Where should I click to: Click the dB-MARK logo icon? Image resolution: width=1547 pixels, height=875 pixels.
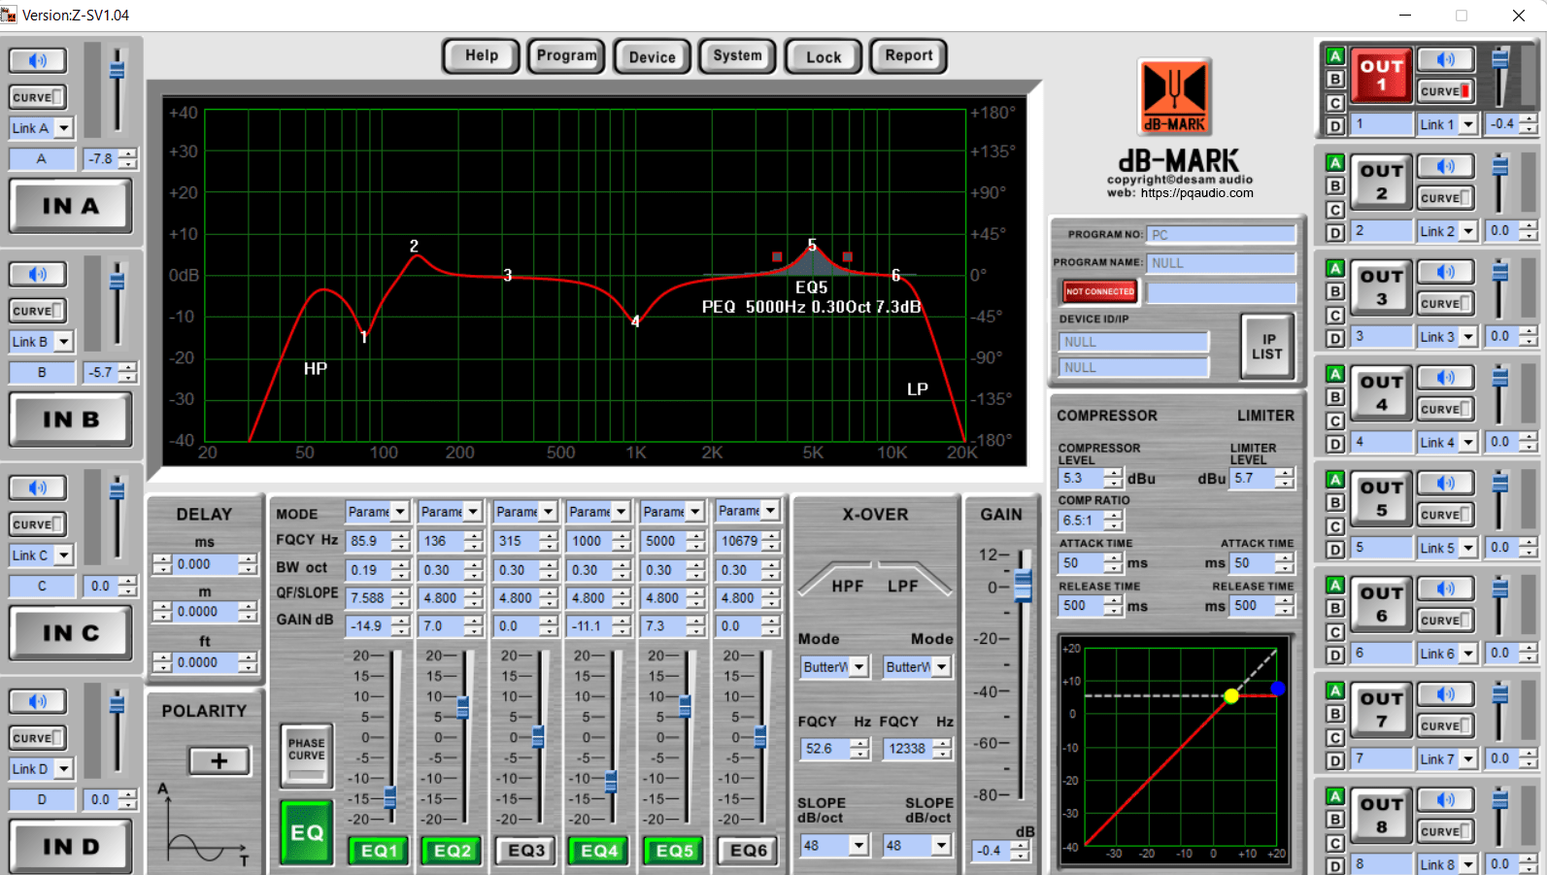pyautogui.click(x=1175, y=96)
